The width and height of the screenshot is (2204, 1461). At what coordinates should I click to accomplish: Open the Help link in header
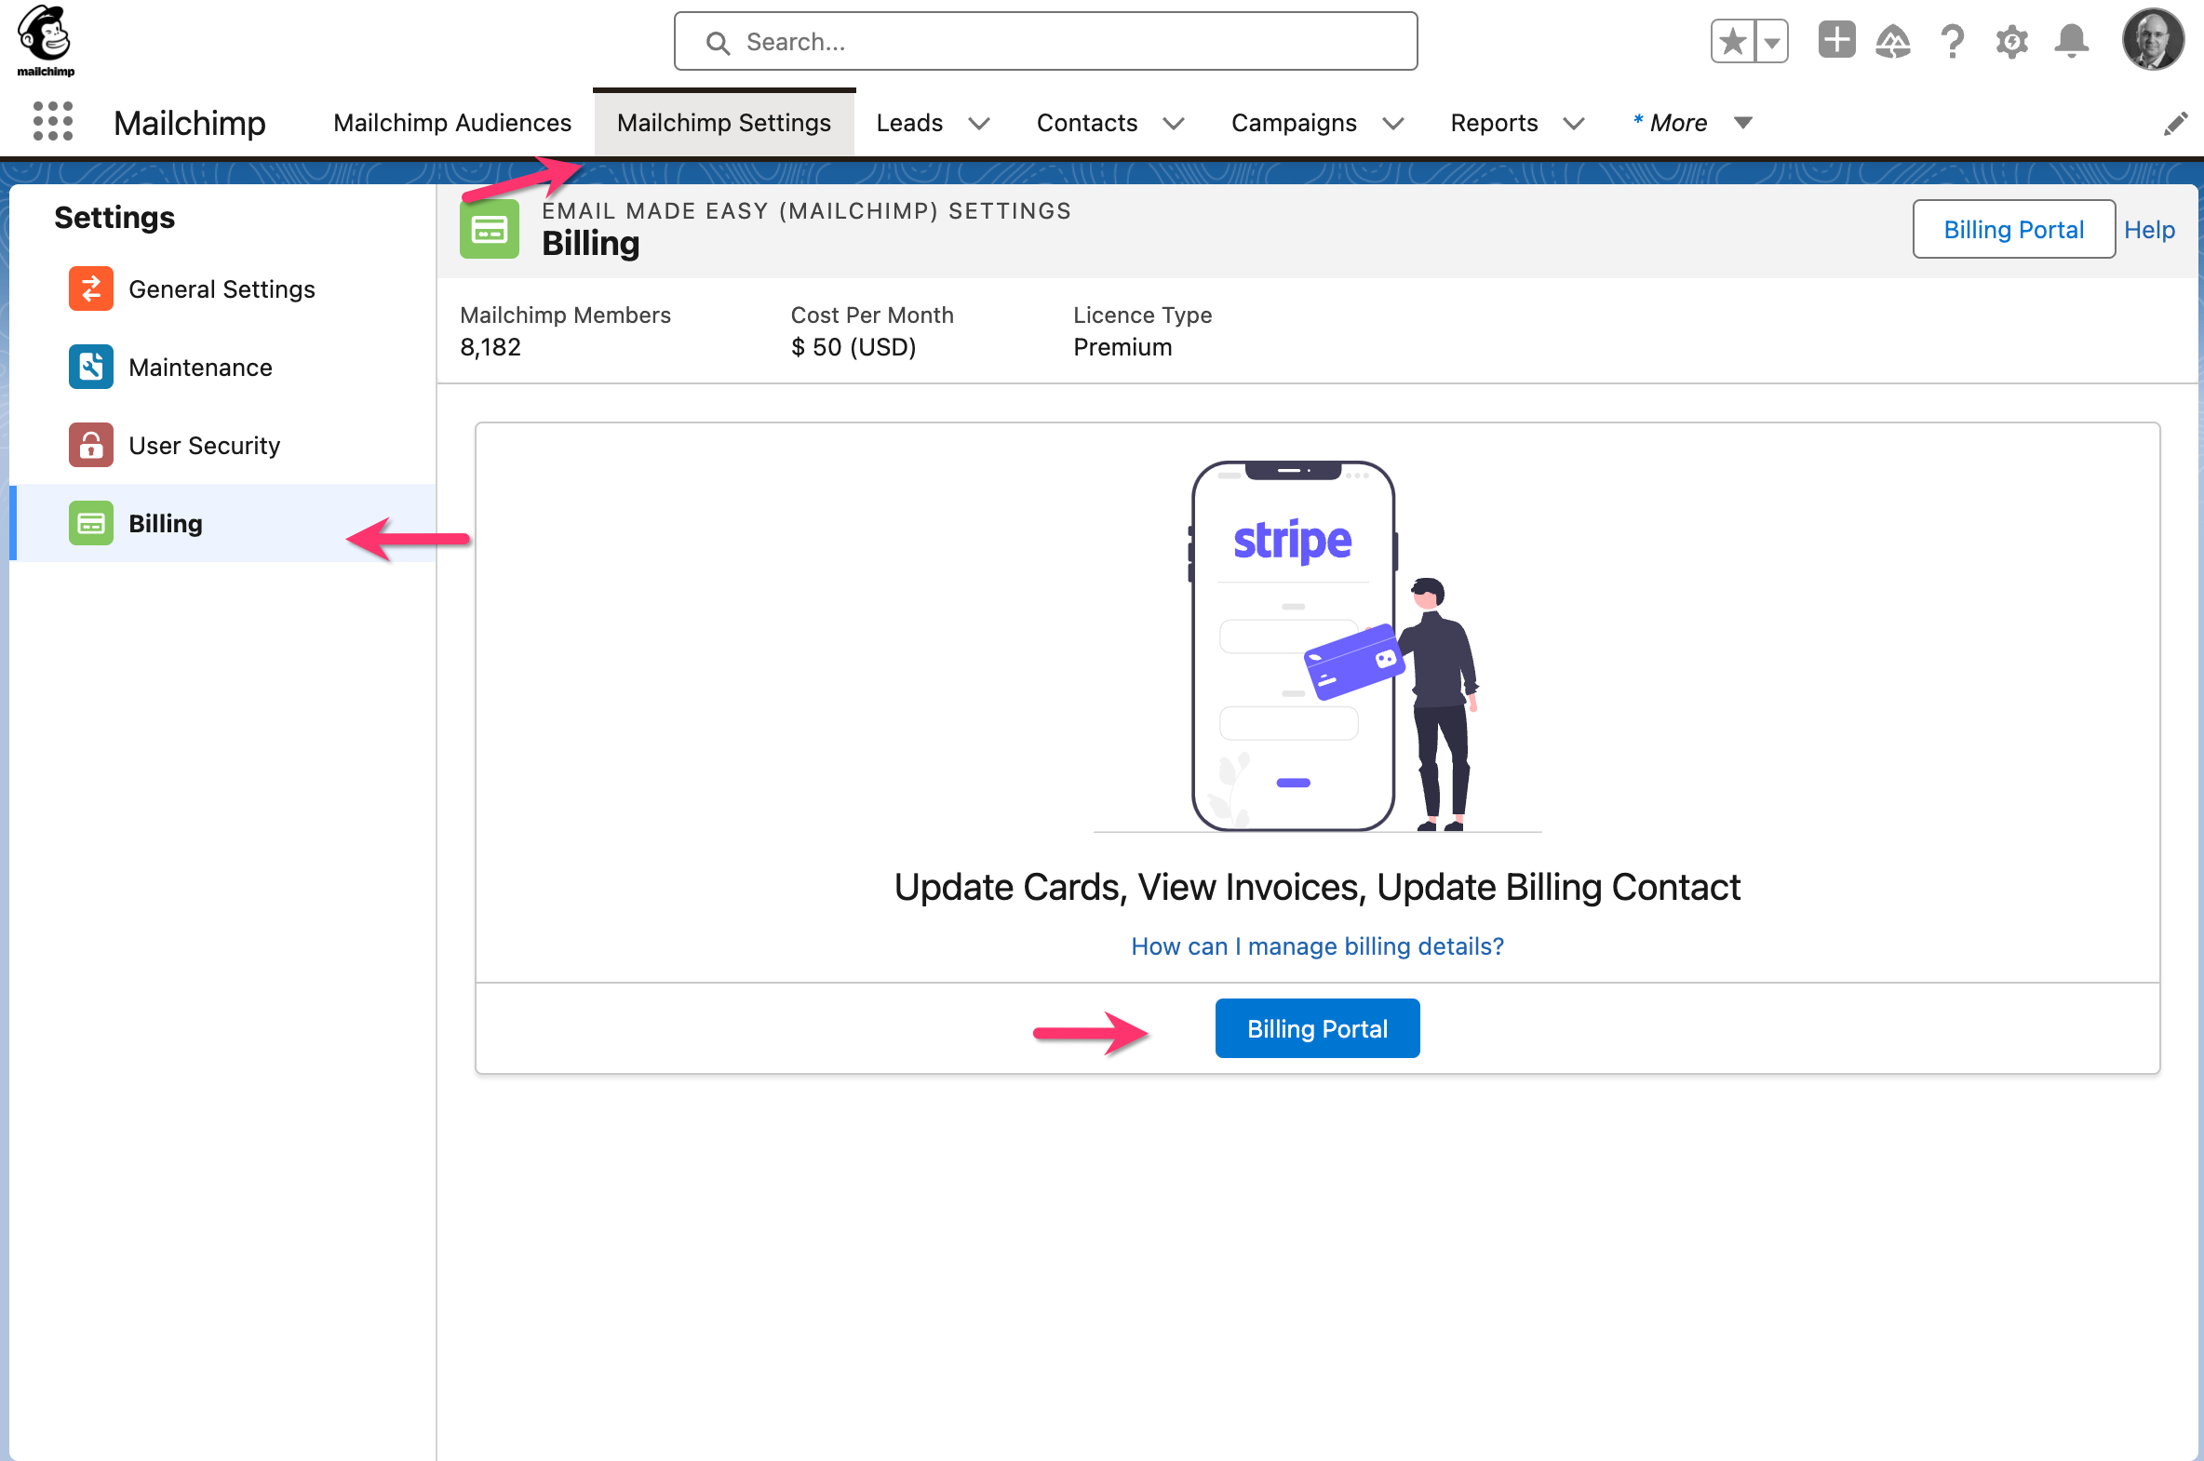pos(2149,229)
